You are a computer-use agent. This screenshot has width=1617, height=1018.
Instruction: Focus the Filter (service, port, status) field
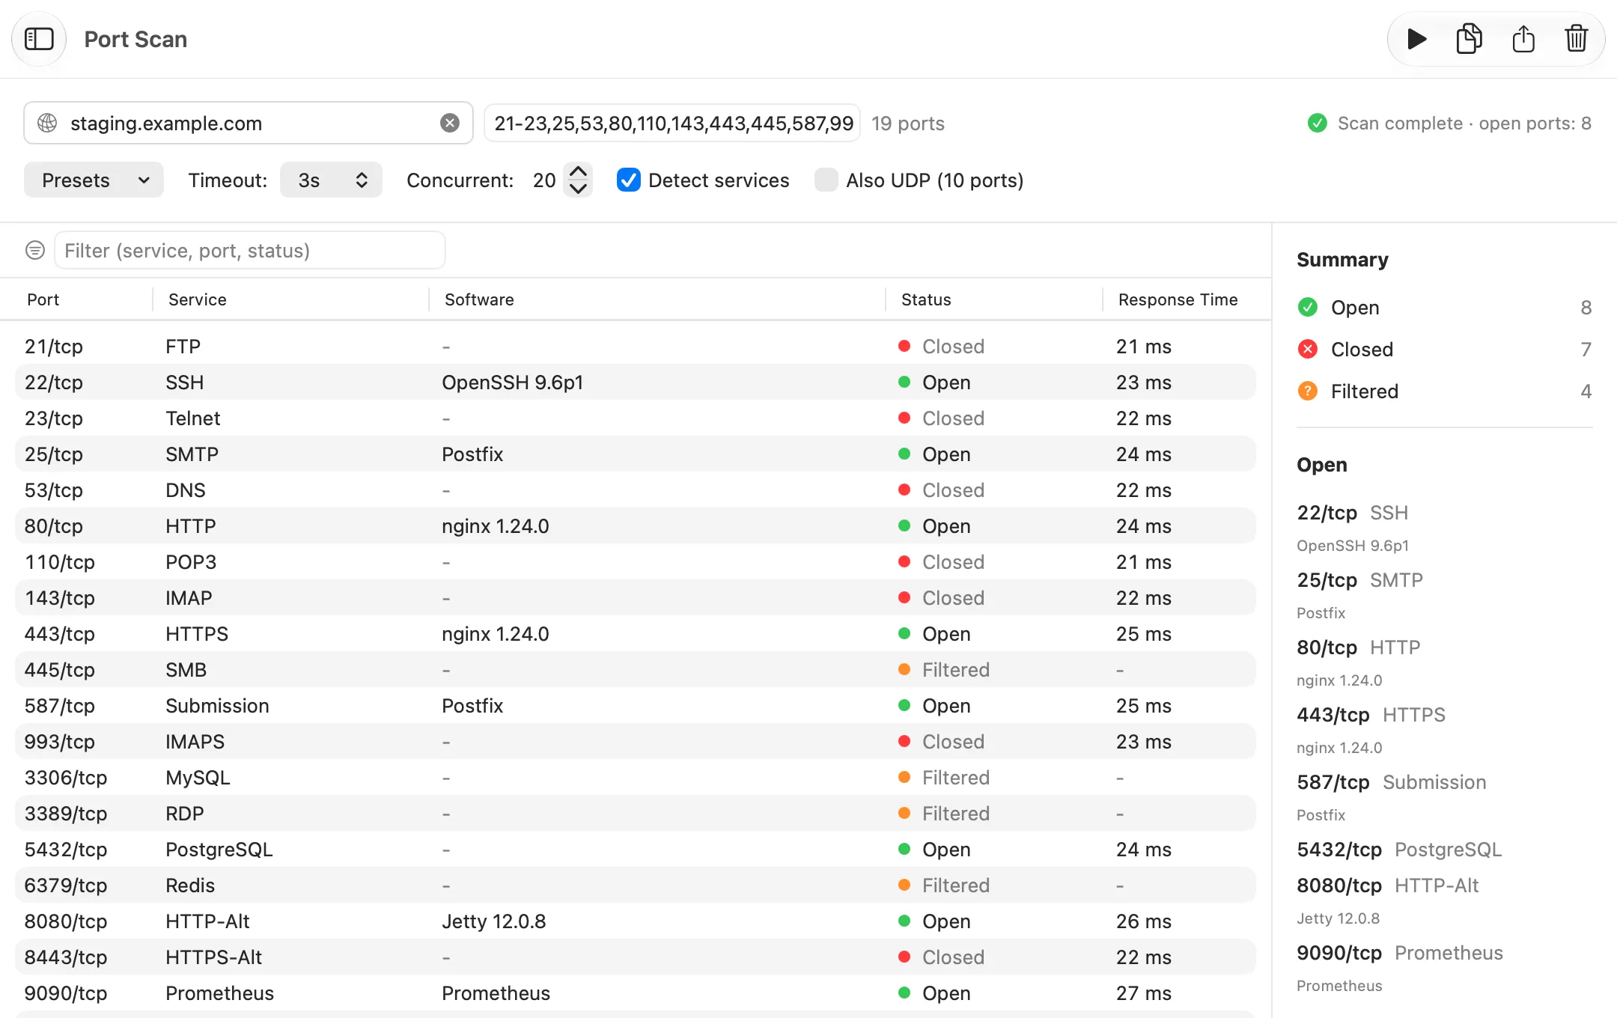pyautogui.click(x=250, y=250)
